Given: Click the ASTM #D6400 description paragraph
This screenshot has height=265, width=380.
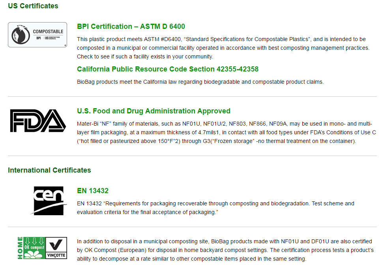Looking at the screenshot, I should pyautogui.click(x=223, y=48).
